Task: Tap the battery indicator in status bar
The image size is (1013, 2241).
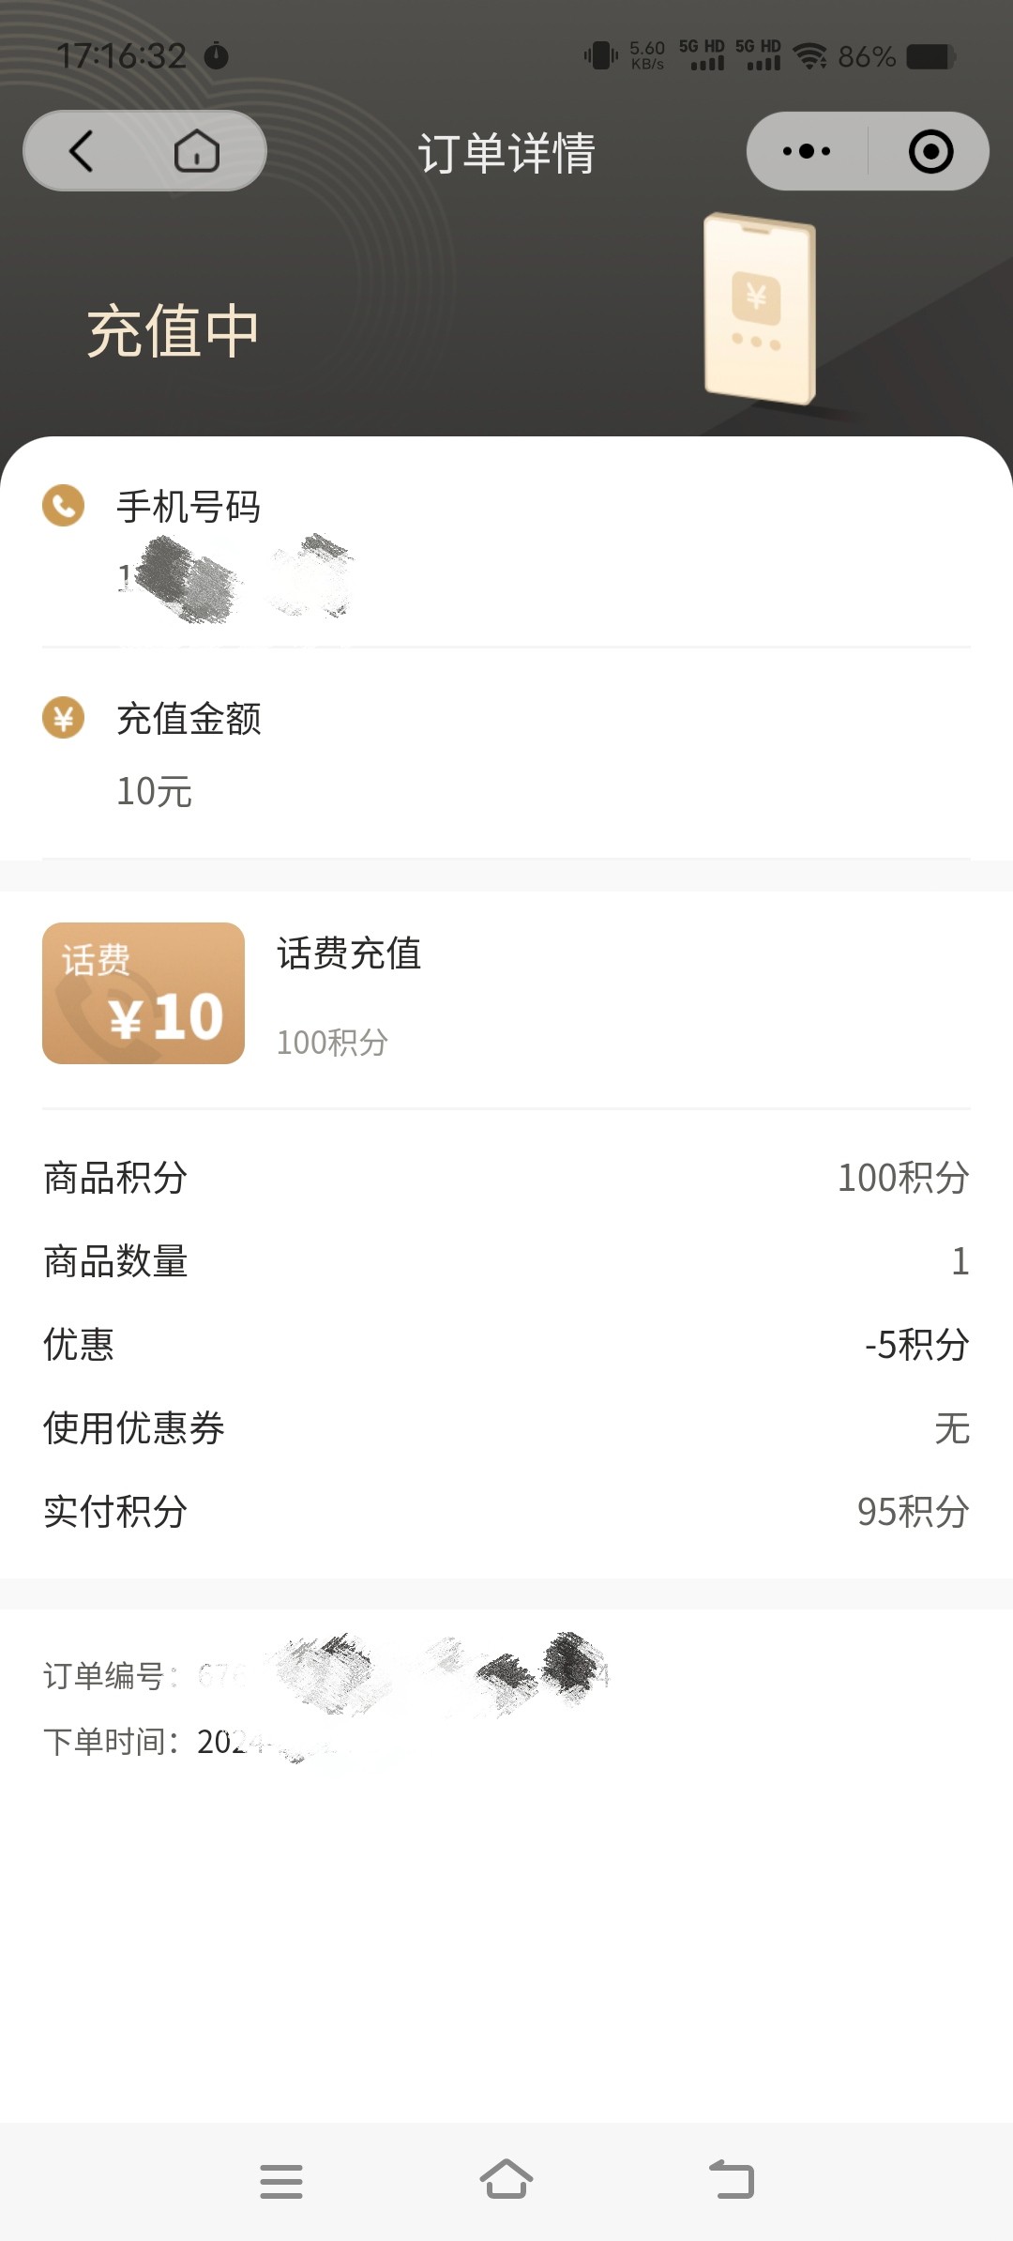Action: (930, 57)
